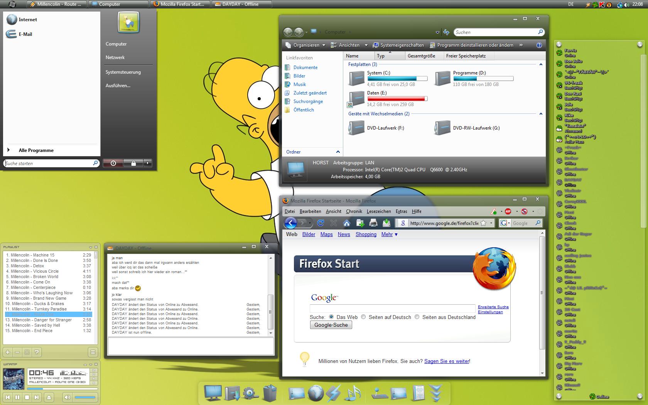The width and height of the screenshot is (648, 405).
Task: Bookmark page with star icon
Action: coord(483,223)
